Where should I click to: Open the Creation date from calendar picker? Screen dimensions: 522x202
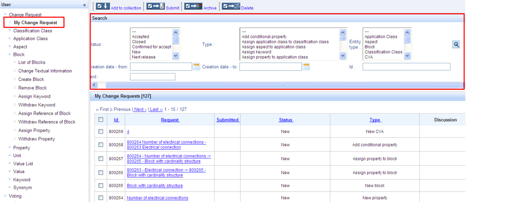196,66
